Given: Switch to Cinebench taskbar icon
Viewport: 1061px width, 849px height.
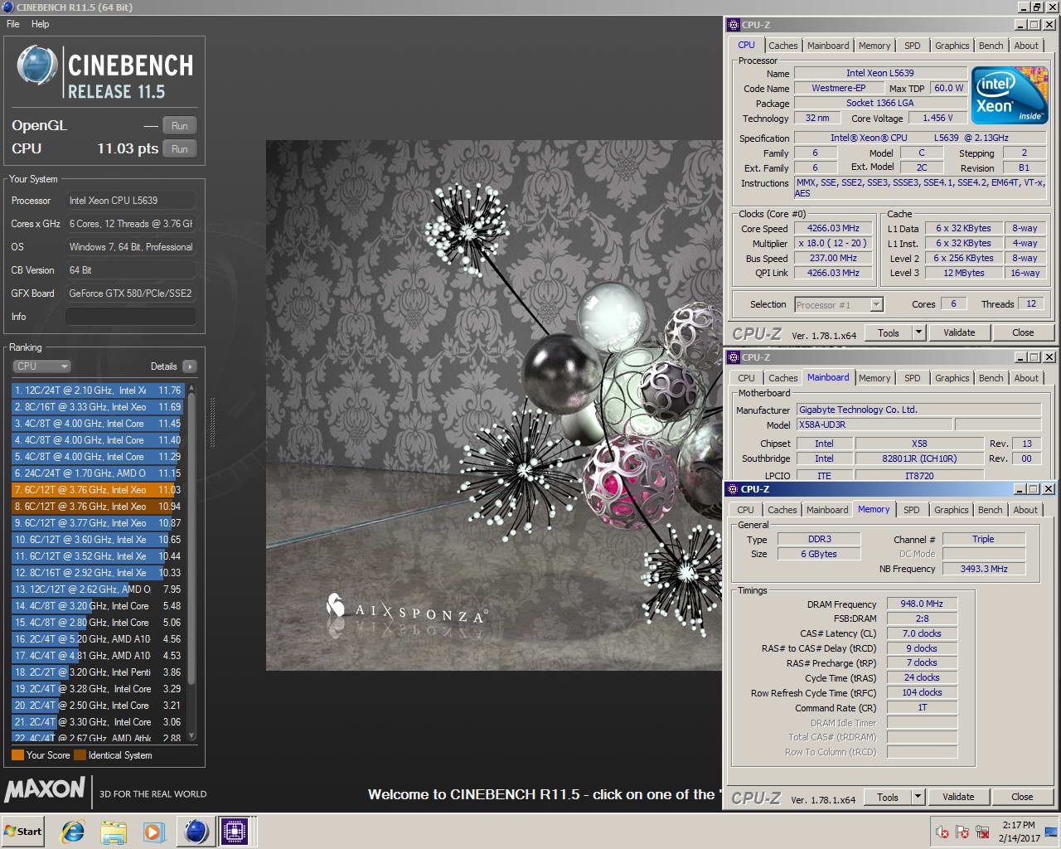Looking at the screenshot, I should point(196,831).
